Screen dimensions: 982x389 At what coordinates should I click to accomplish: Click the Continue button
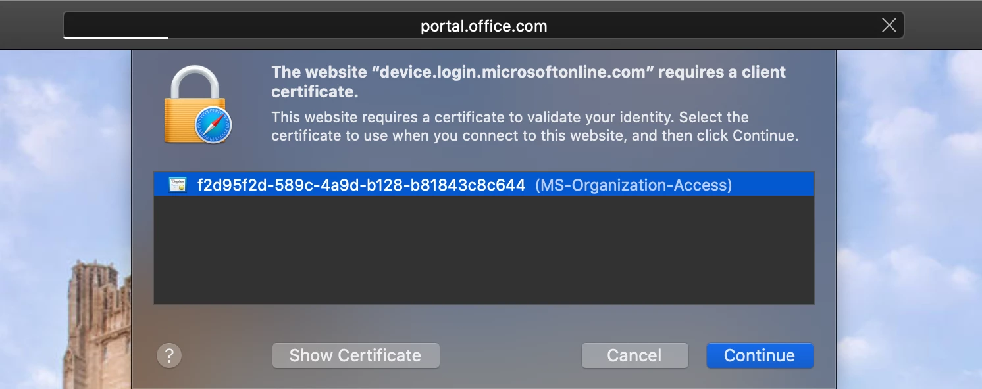760,355
